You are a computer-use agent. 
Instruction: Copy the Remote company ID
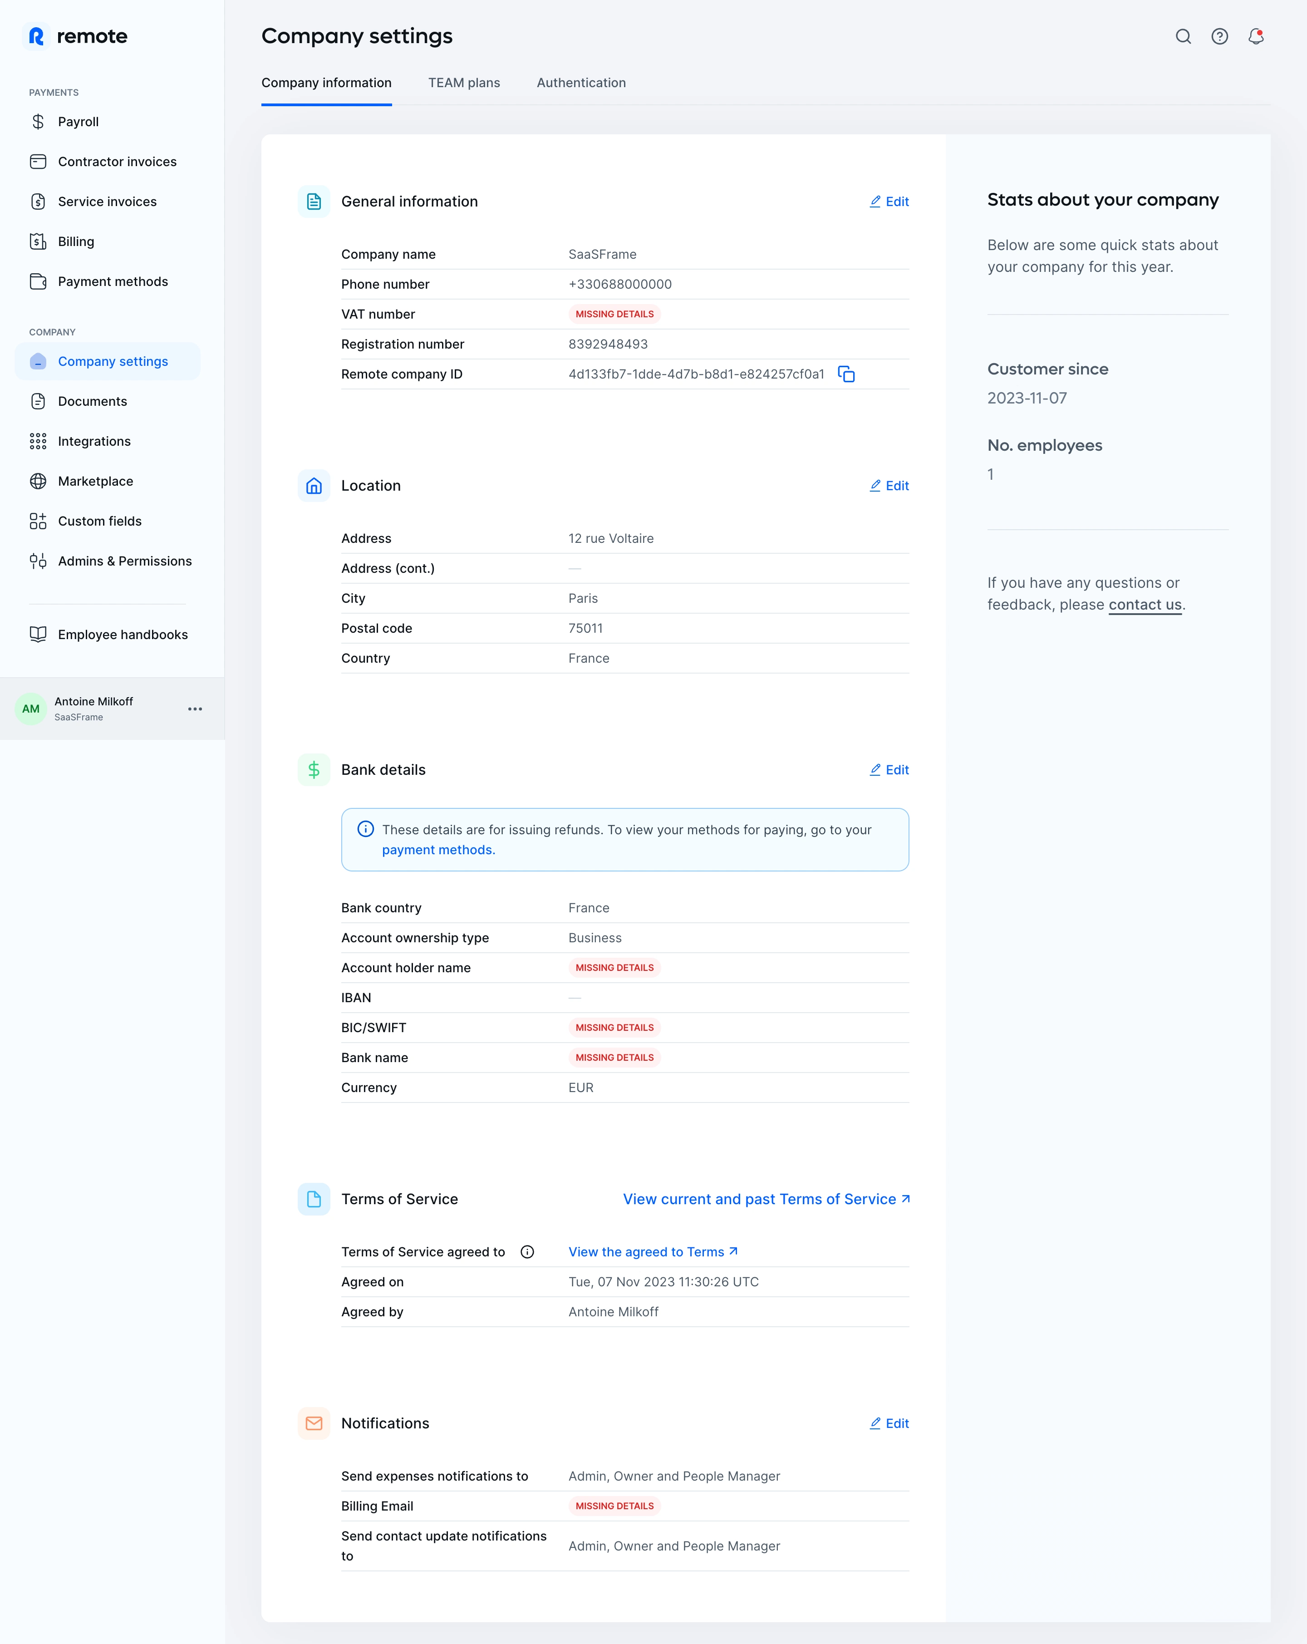click(x=846, y=374)
